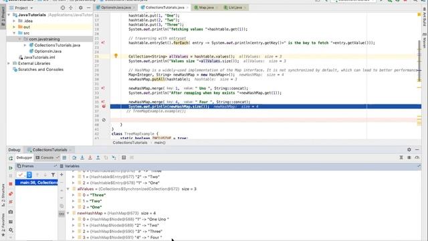The width and height of the screenshot is (428, 241).
Task: Open List.java editor tab
Action: tap(235, 7)
